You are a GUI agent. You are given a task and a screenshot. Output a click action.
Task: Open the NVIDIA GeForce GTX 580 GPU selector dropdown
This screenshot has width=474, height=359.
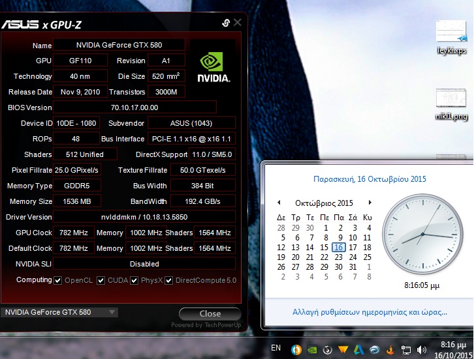point(59,312)
